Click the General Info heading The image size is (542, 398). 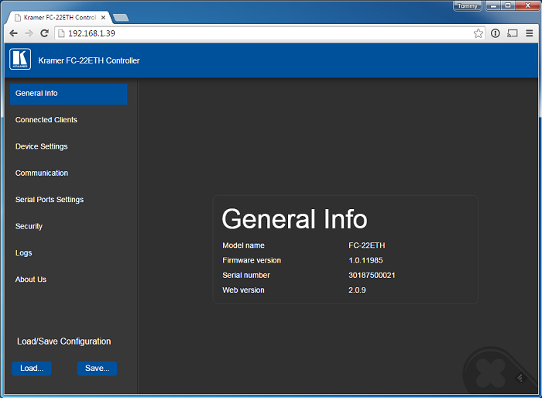(x=294, y=219)
